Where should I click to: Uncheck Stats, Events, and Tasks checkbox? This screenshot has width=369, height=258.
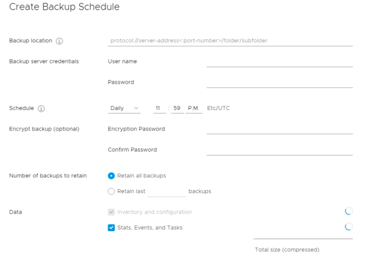click(x=111, y=227)
